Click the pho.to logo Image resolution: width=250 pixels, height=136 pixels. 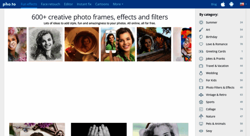pos(9,4)
